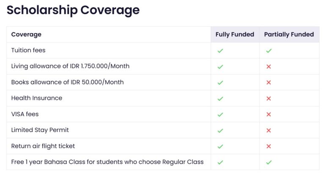
Task: Click Fully Funded checkmark for Tuition fees
Action: tap(220, 50)
